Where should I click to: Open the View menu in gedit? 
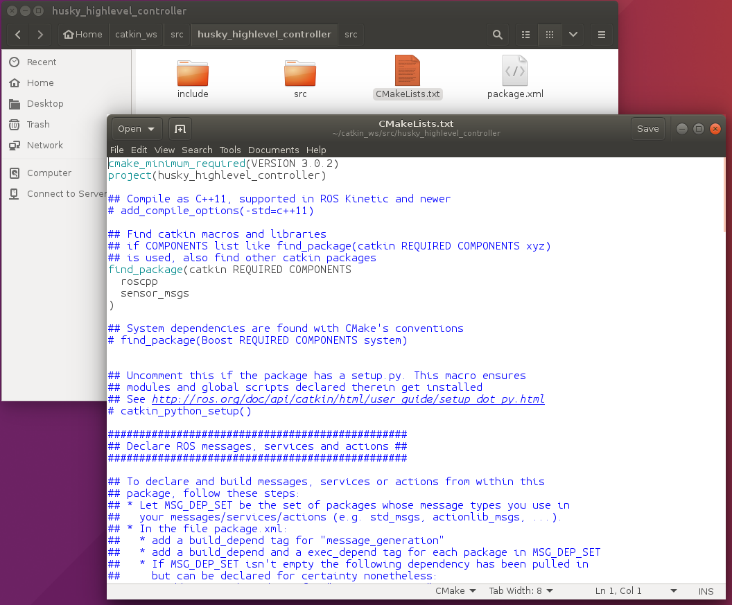164,150
